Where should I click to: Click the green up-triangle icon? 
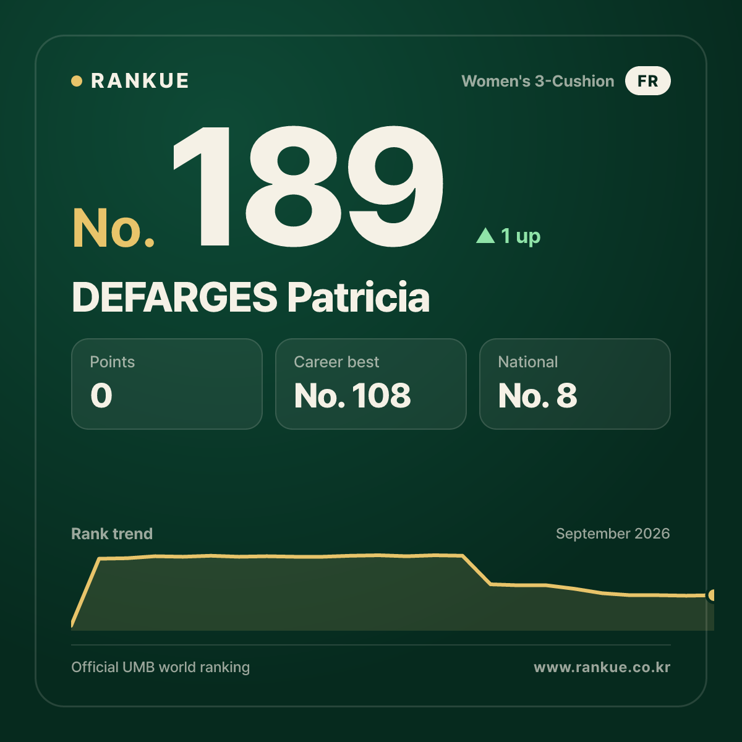[485, 236]
